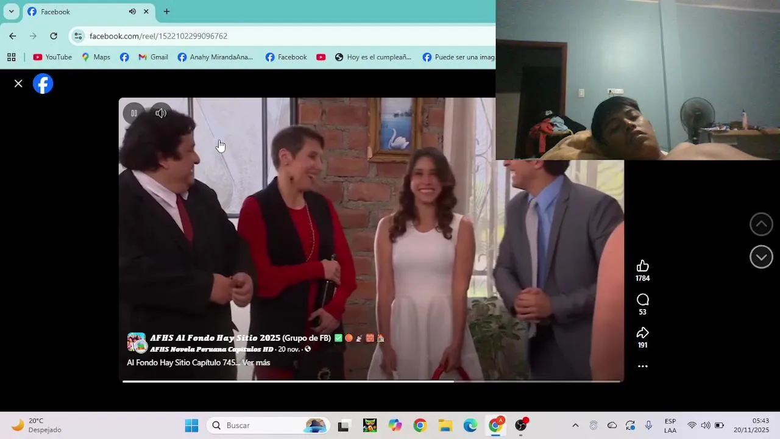Change the ESP LAA input language
This screenshot has height=439, width=780.
(670, 425)
